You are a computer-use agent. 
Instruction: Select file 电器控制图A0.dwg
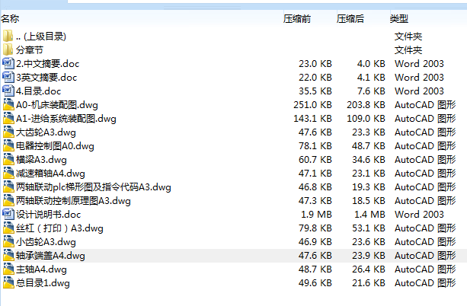[x=55, y=146]
